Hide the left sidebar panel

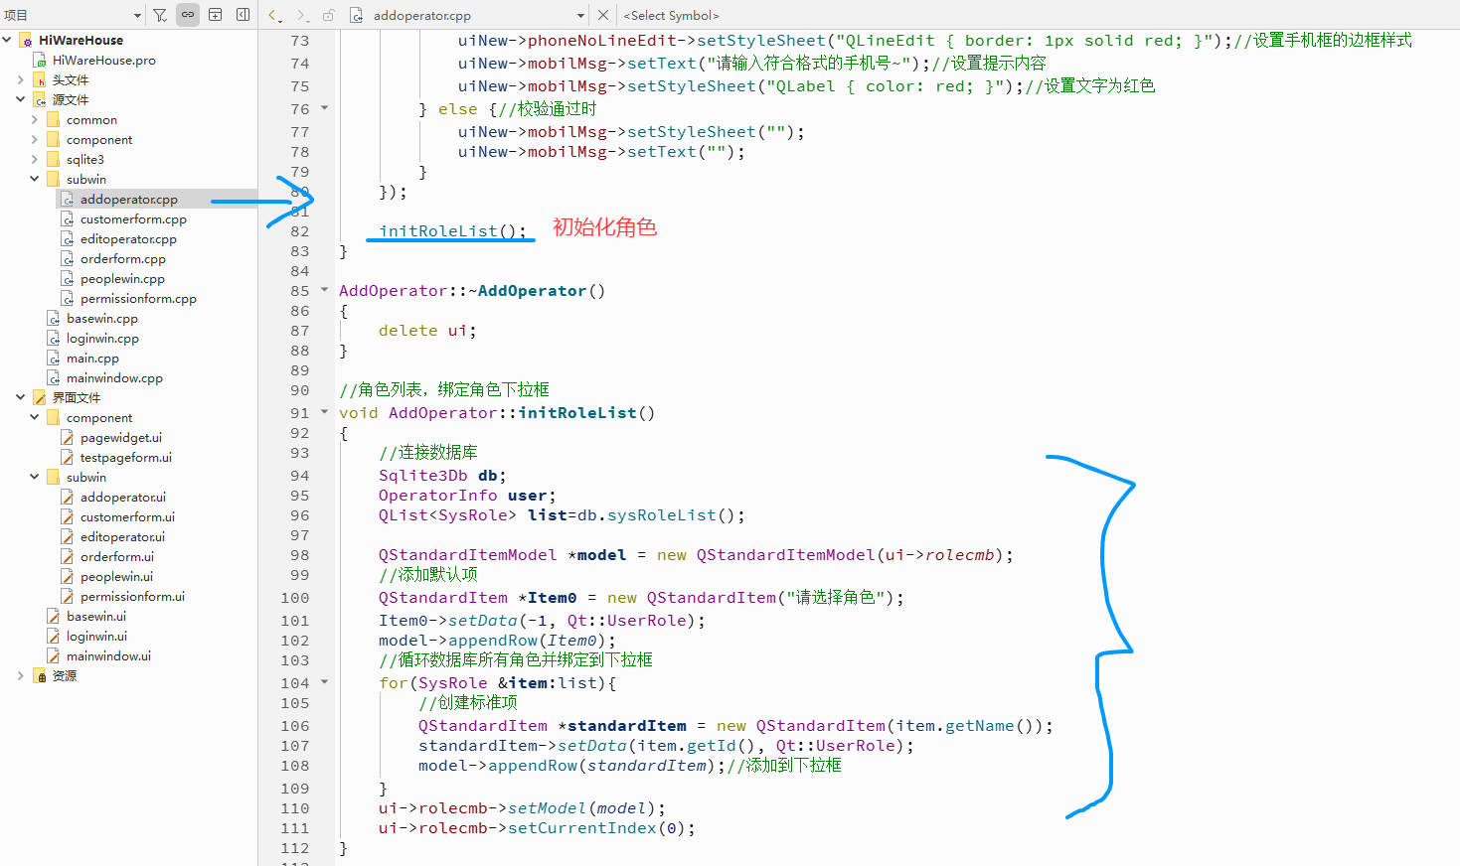point(243,15)
